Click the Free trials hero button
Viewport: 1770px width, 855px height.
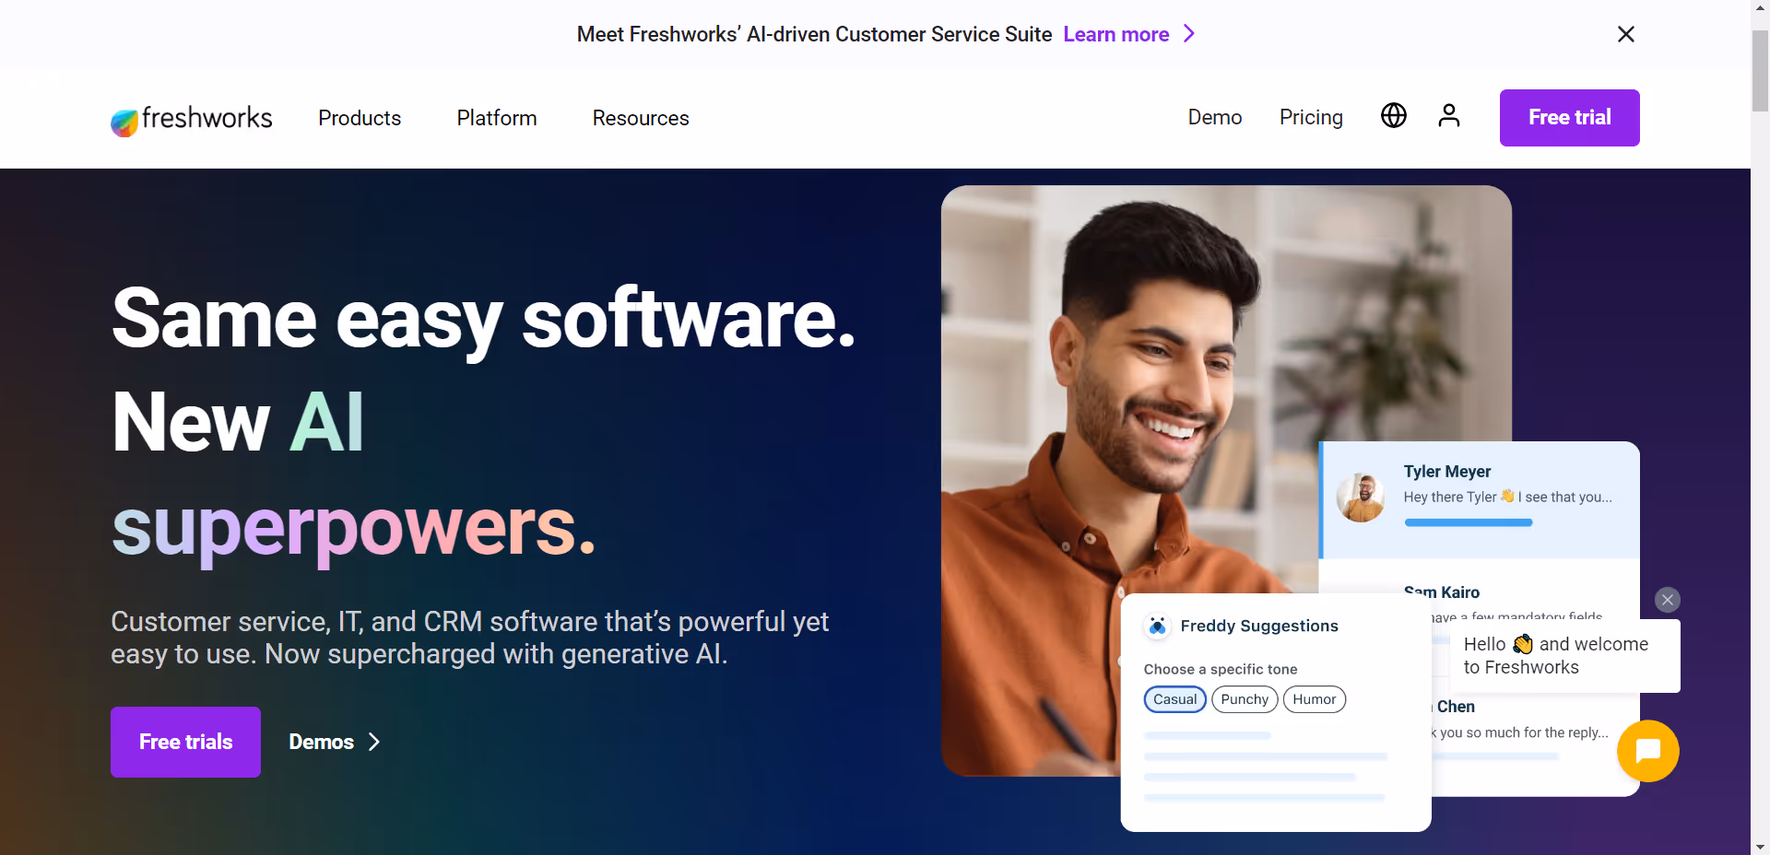185,742
